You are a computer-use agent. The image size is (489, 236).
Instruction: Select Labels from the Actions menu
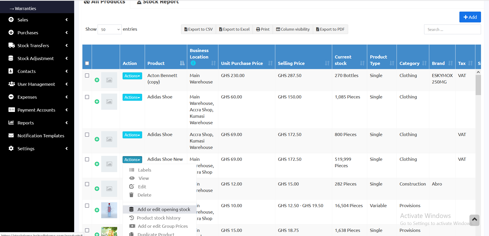[x=159, y=170]
